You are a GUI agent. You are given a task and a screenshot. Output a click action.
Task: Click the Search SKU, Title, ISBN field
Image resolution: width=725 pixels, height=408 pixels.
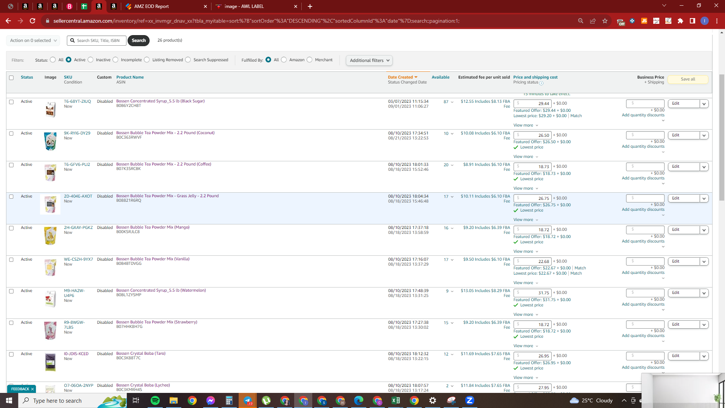click(x=97, y=40)
